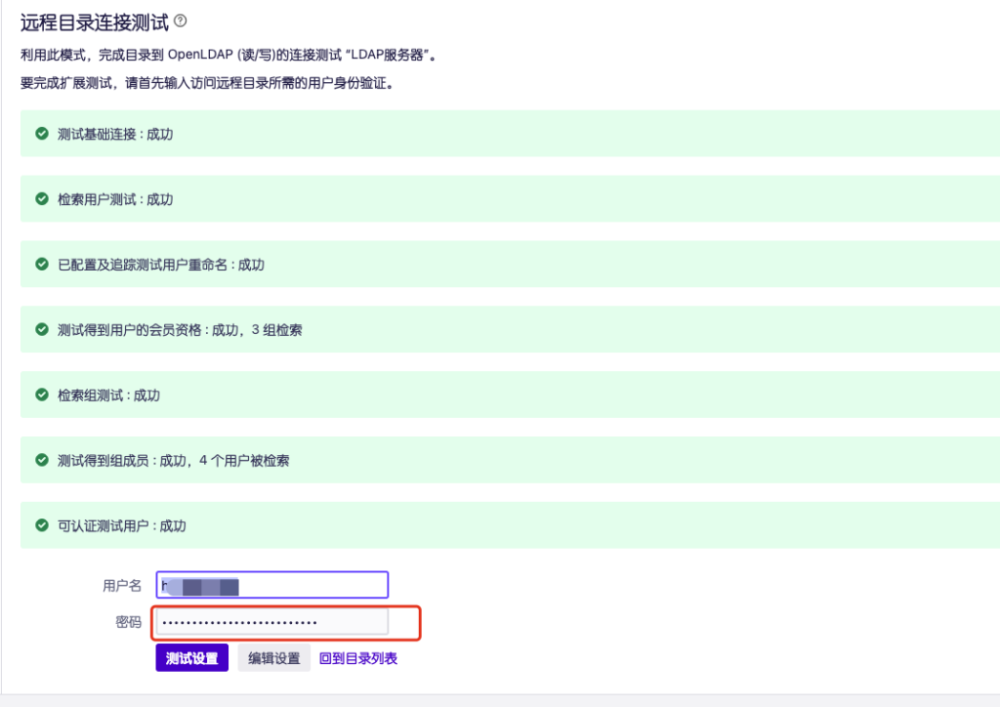Click the success icon for 已配置及追踪测试用户重命名
Image resolution: width=1000 pixels, height=707 pixels.
coord(42,265)
